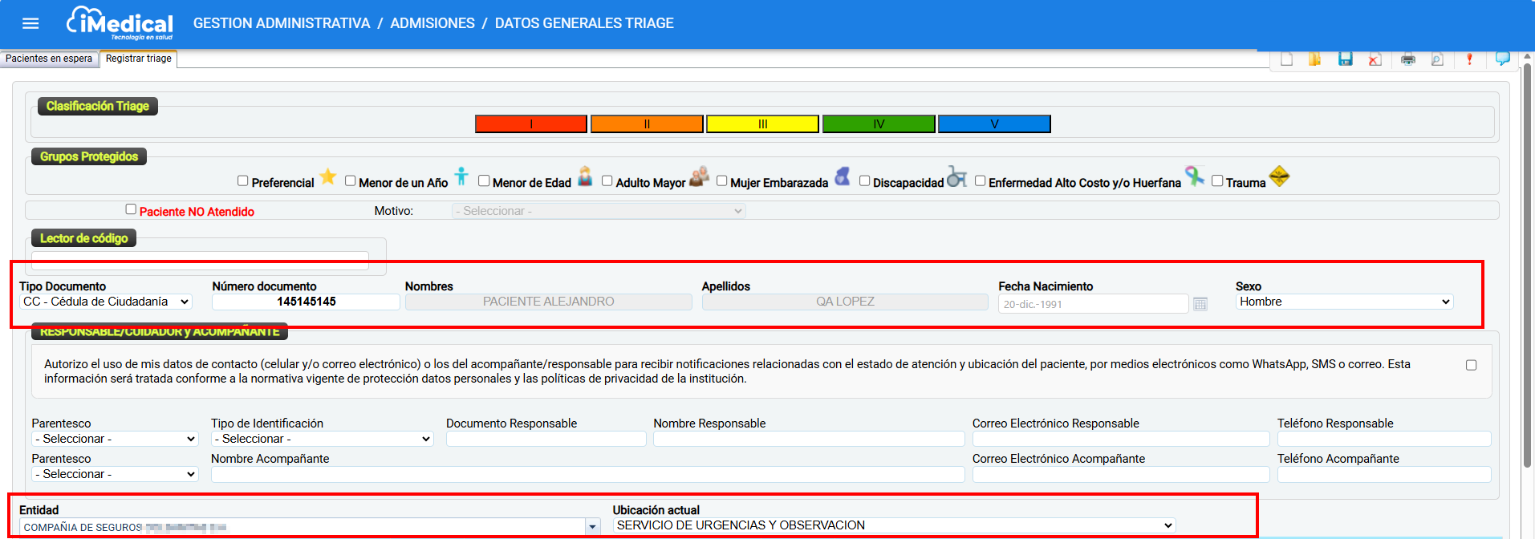Expand the Ubicación actual dropdown
1535x539 pixels.
coord(894,525)
